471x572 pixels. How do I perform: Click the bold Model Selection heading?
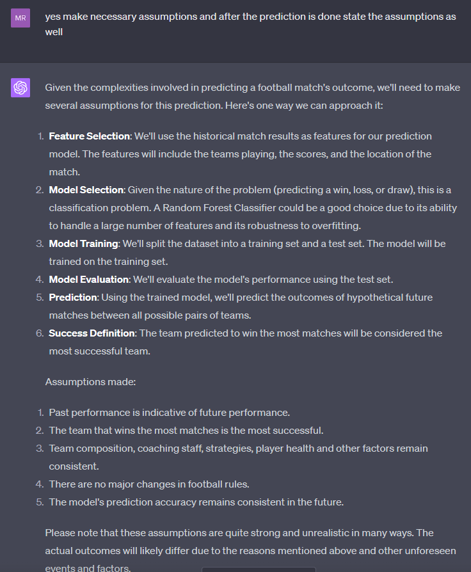[86, 189]
